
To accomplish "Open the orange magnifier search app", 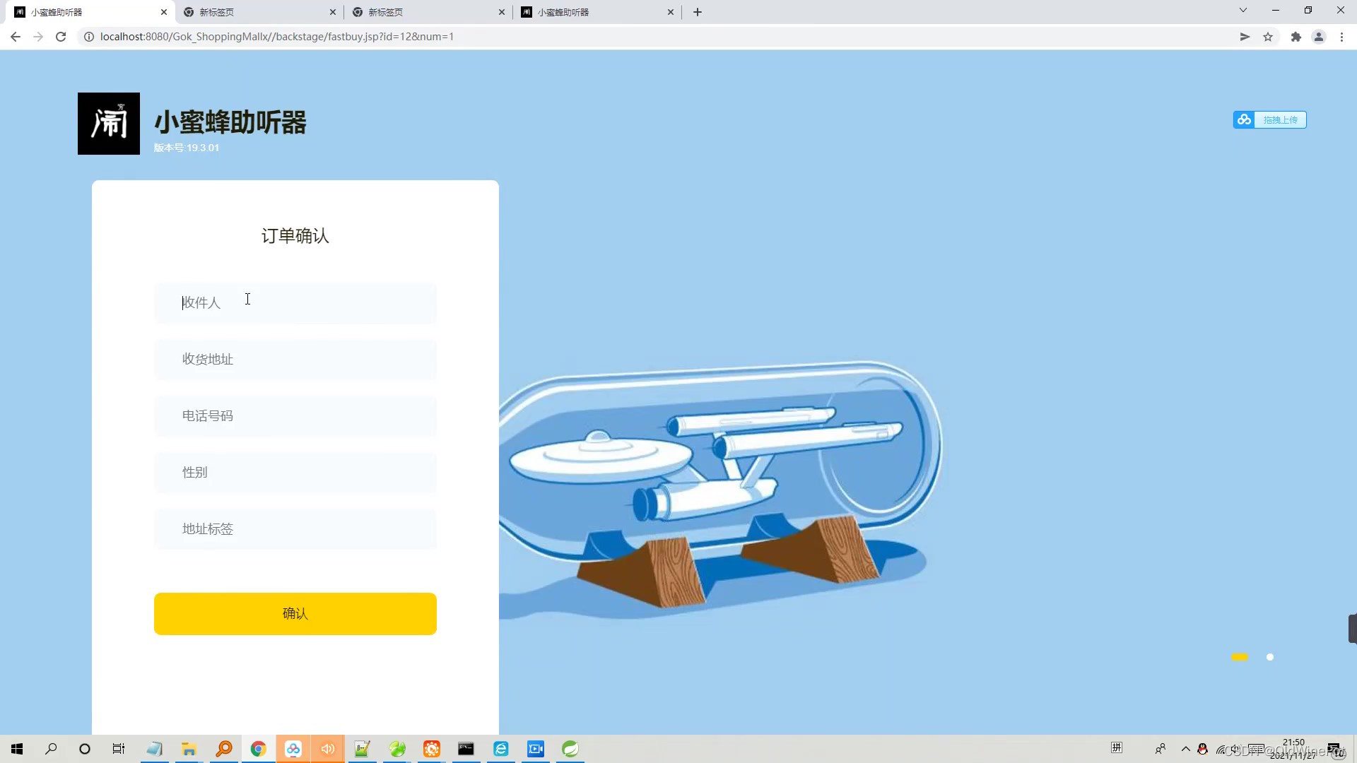I will 224,749.
